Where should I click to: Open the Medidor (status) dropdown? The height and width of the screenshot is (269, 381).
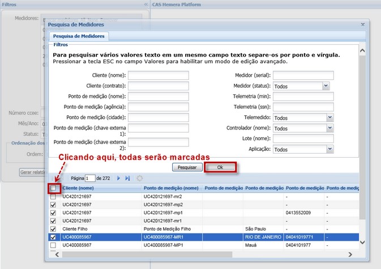[326, 86]
